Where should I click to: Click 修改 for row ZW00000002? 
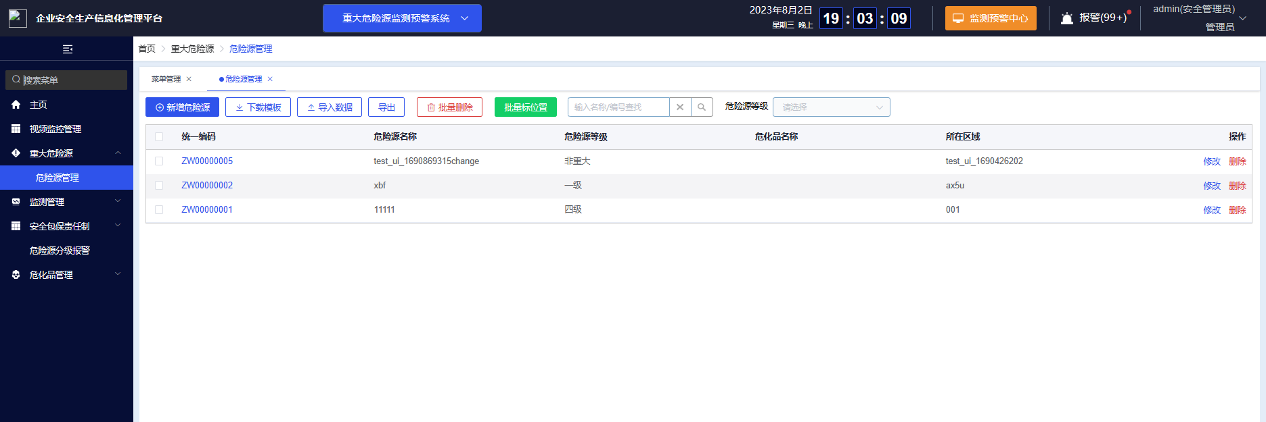pyautogui.click(x=1212, y=186)
